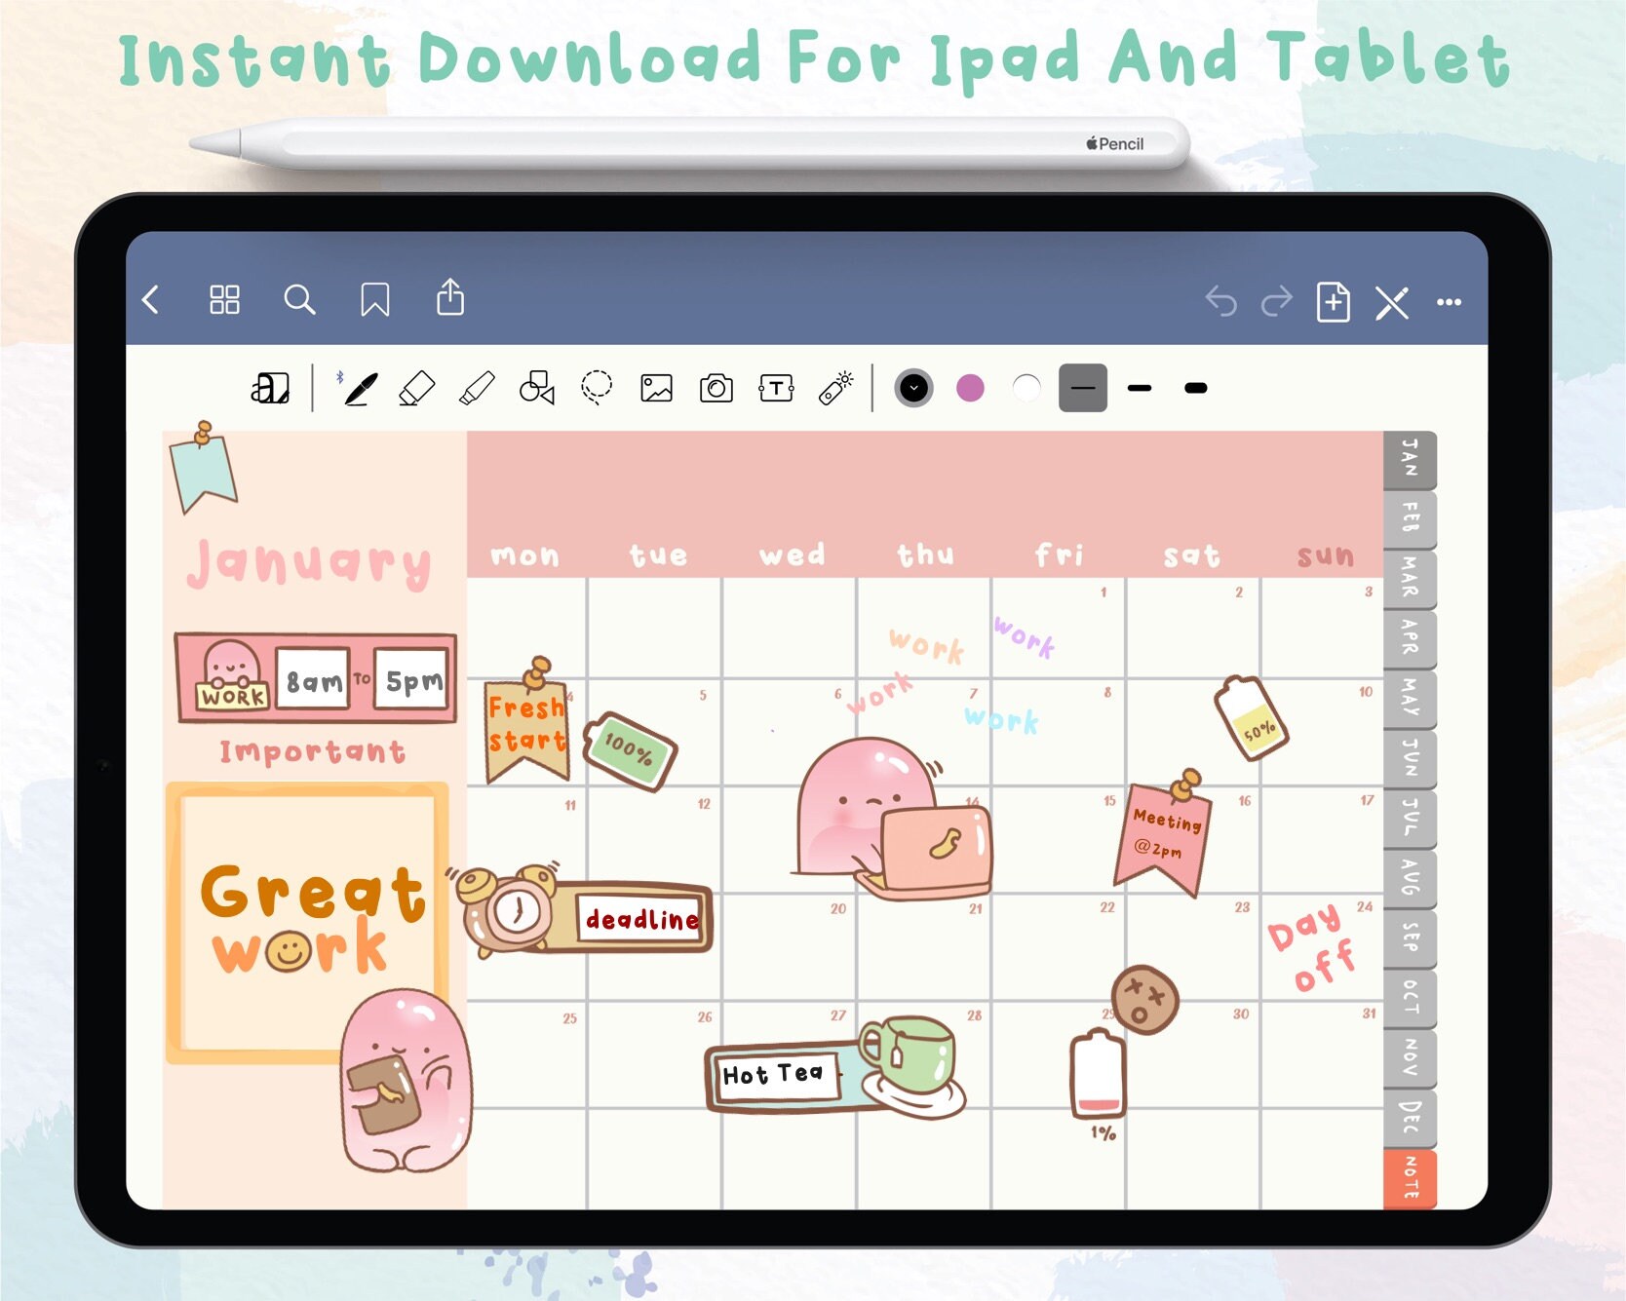Screen dimensions: 1626x1301
Task: Choose the Highlighter tool
Action: [x=477, y=389]
